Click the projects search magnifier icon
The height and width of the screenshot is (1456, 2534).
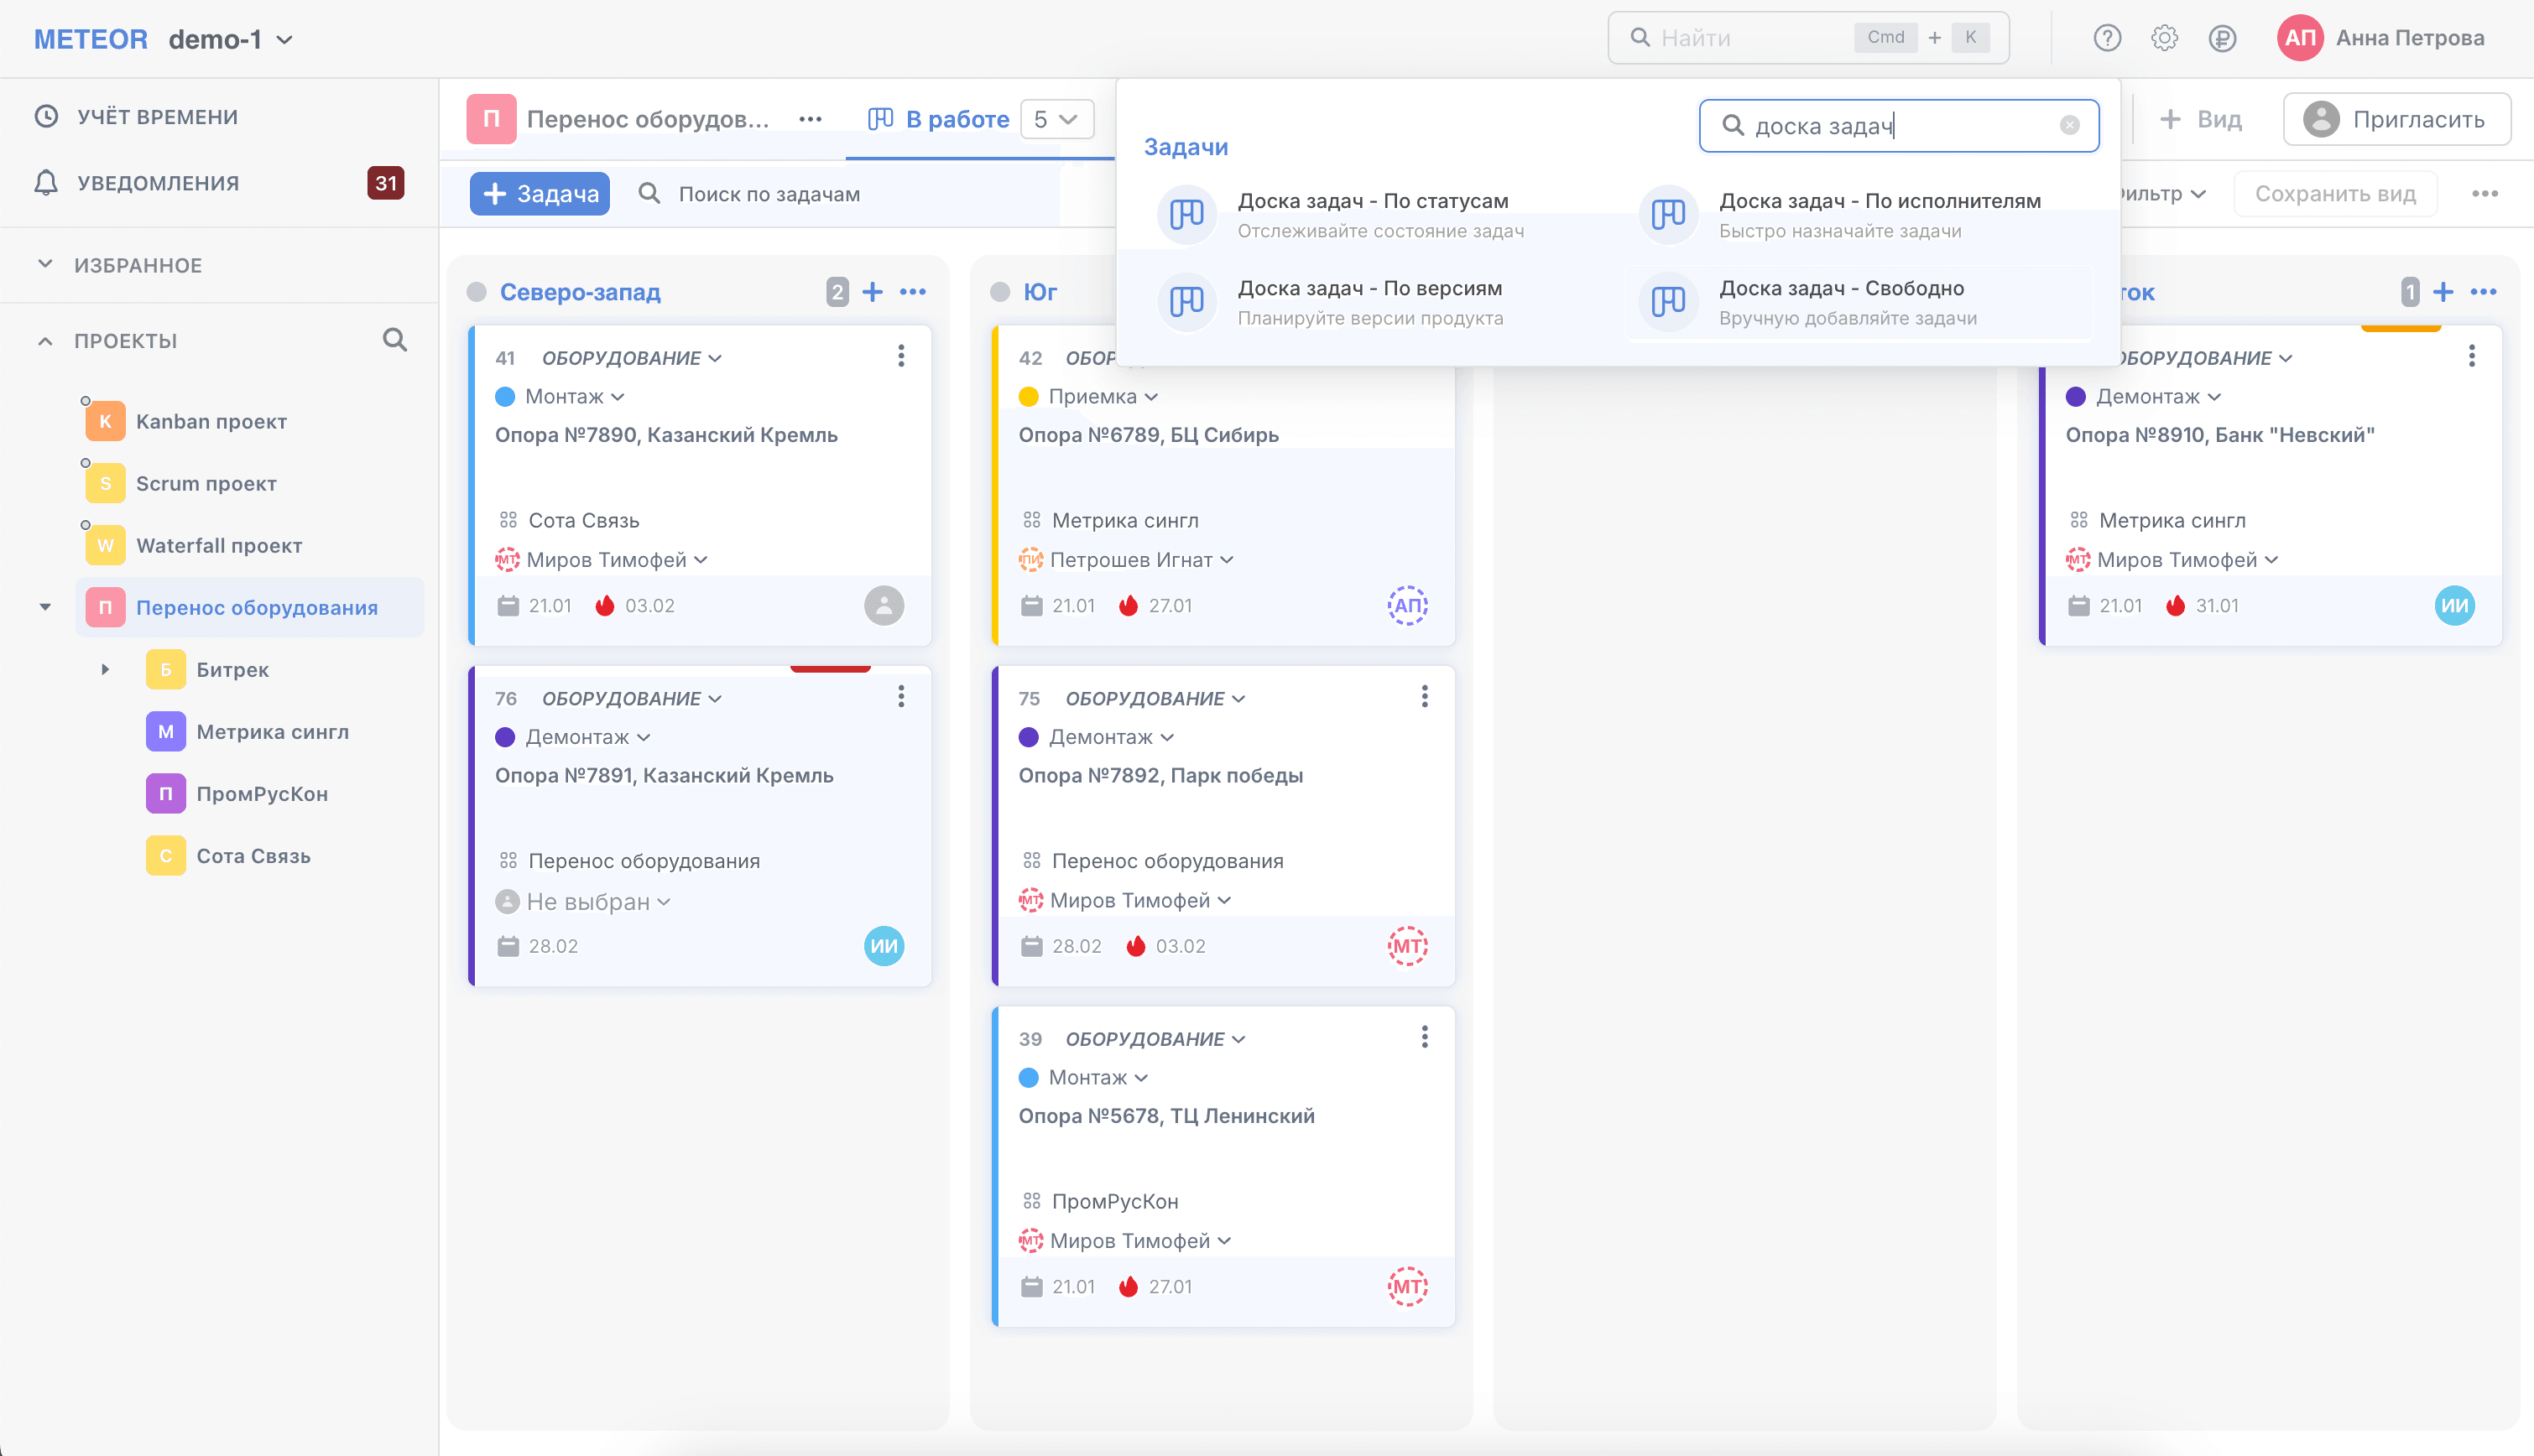point(395,340)
